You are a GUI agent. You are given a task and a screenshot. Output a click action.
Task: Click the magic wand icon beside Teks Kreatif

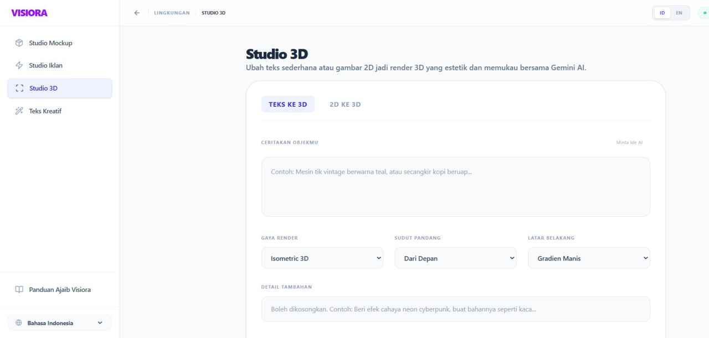click(x=19, y=111)
